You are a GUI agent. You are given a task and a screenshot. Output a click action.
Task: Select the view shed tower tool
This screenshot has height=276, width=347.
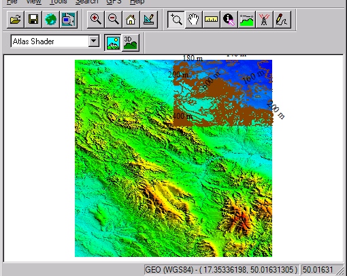click(x=265, y=20)
